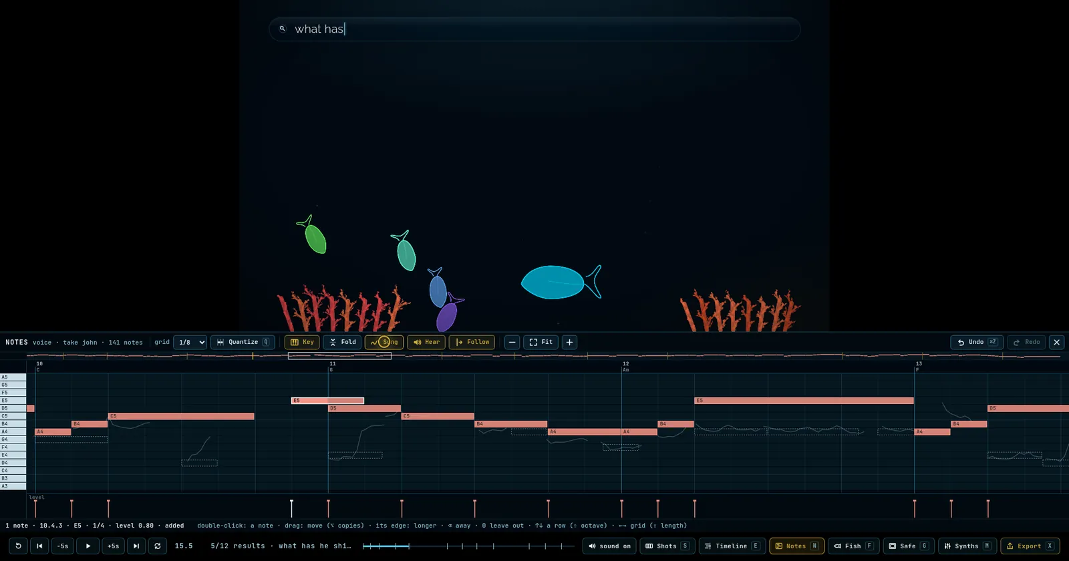1069x561 pixels.
Task: Jump to the previous result
Action: coord(39,546)
